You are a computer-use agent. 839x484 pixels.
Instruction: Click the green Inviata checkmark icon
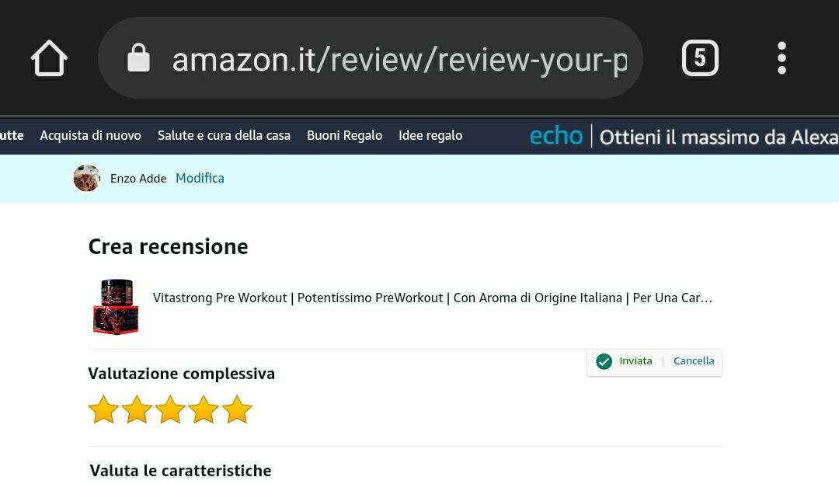point(604,361)
